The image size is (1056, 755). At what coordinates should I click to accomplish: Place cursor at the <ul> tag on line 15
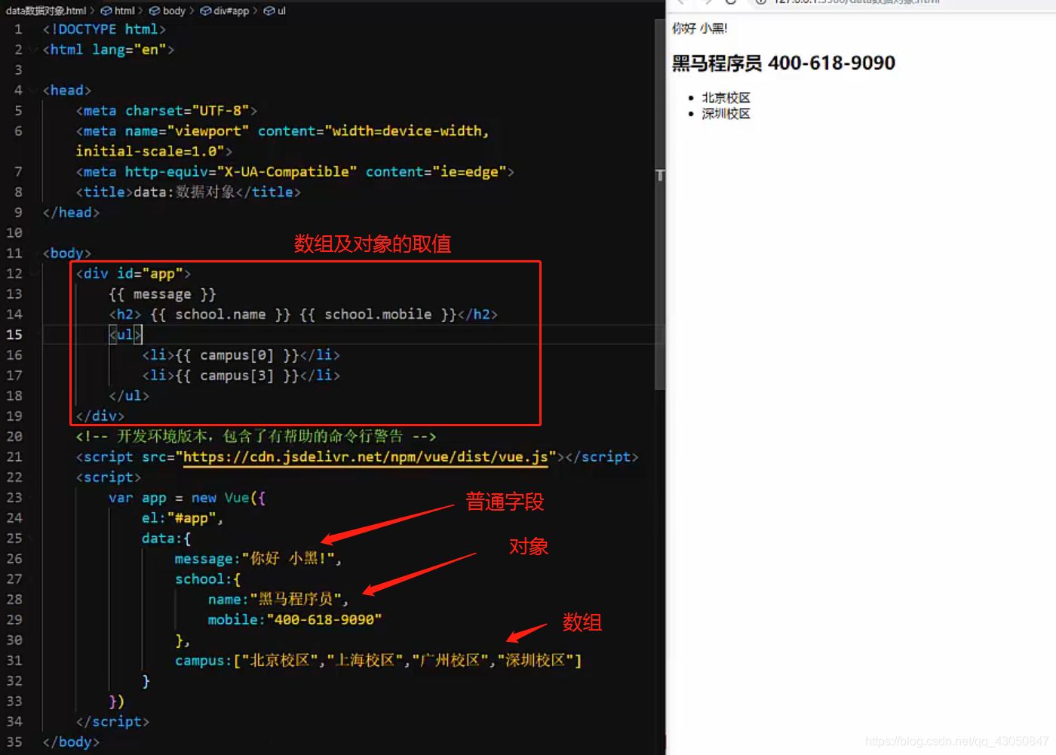pyautogui.click(x=125, y=334)
